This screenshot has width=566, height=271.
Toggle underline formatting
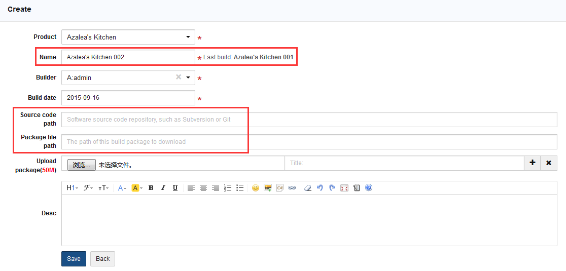[x=175, y=188]
